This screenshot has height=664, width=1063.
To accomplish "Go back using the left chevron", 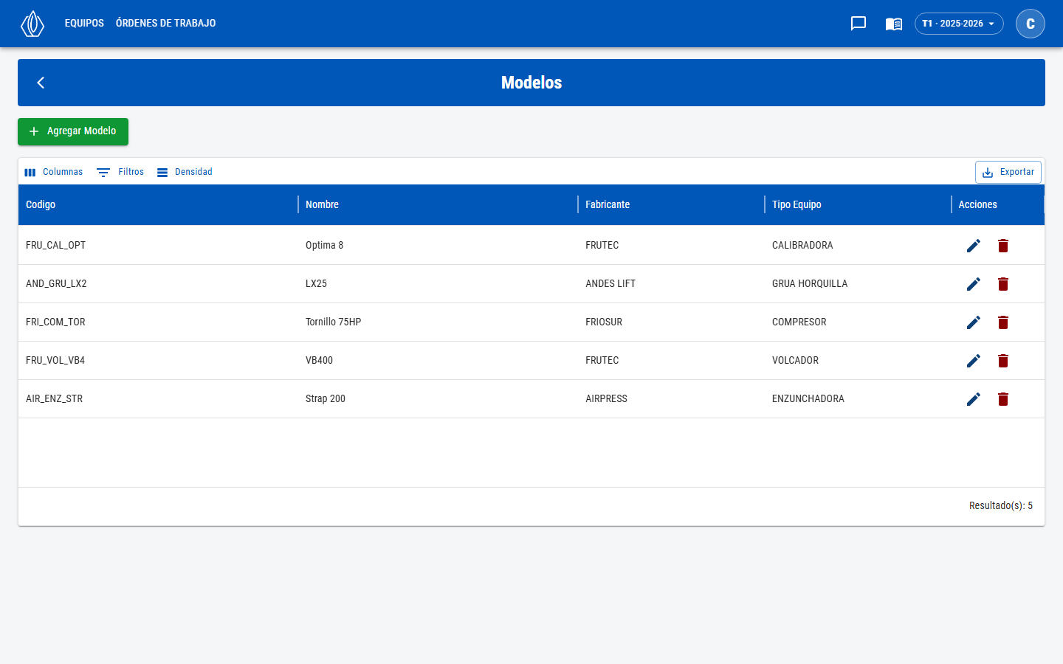I will click(41, 83).
